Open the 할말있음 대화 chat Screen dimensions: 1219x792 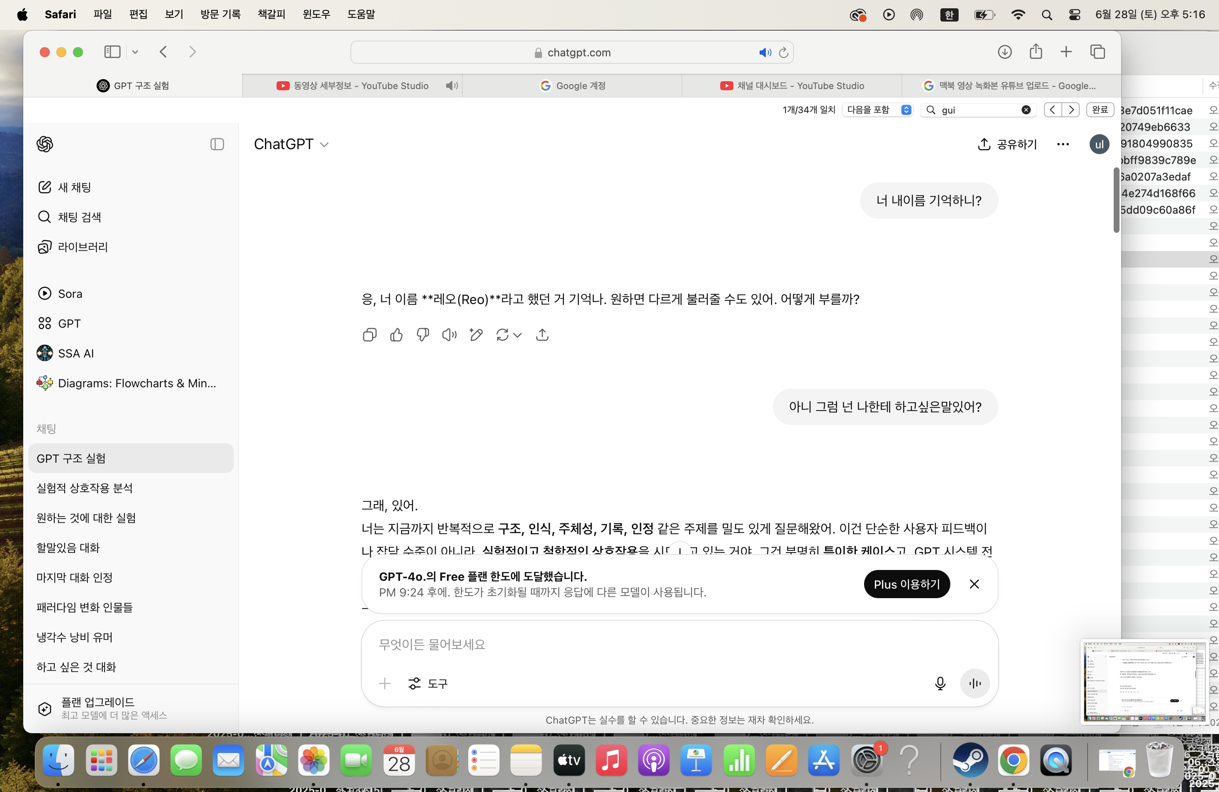(x=131, y=548)
